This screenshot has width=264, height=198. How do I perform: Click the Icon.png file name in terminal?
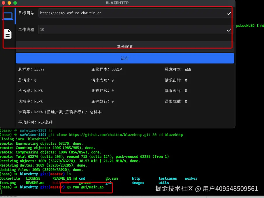[8, 183]
